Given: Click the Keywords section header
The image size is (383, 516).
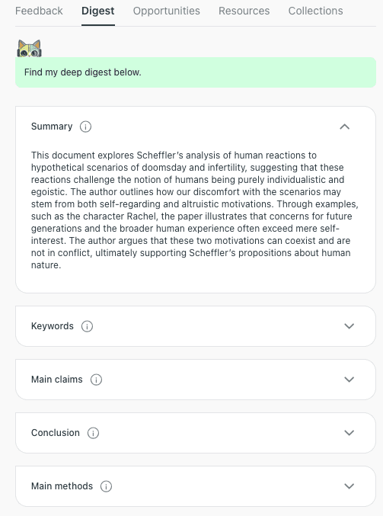Looking at the screenshot, I should [x=196, y=326].
